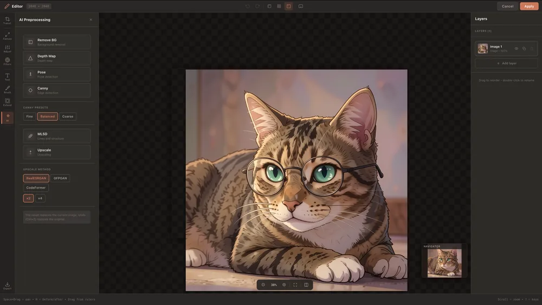Click the MLSD lines icon
This screenshot has height=305, width=542.
click(x=30, y=136)
